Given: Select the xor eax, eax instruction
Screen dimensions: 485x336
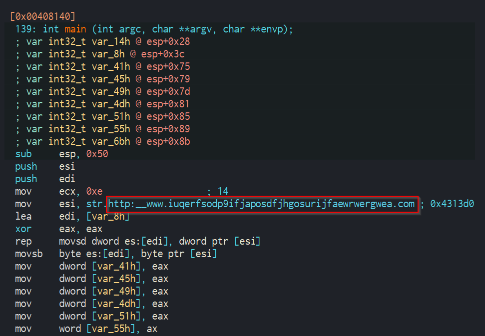Looking at the screenshot, I should tap(59, 229).
